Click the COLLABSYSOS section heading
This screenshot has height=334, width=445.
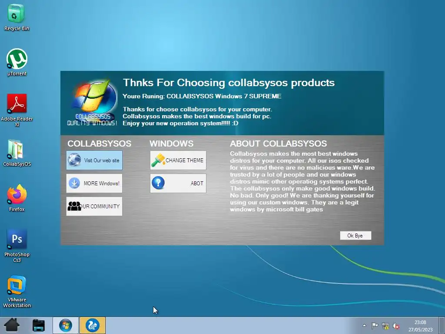(100, 144)
